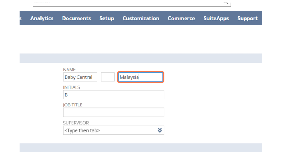Open the Analytics menu
Screen dimensions: 282x153
pos(42,18)
